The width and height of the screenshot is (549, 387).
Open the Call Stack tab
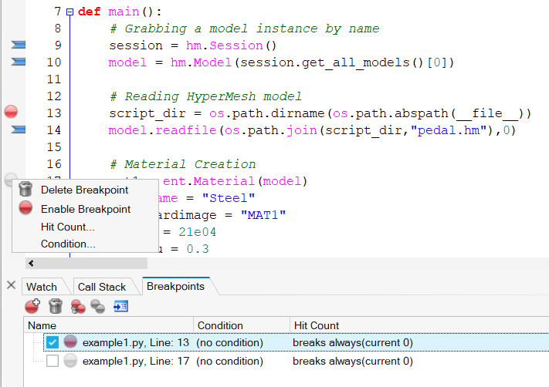tap(101, 287)
